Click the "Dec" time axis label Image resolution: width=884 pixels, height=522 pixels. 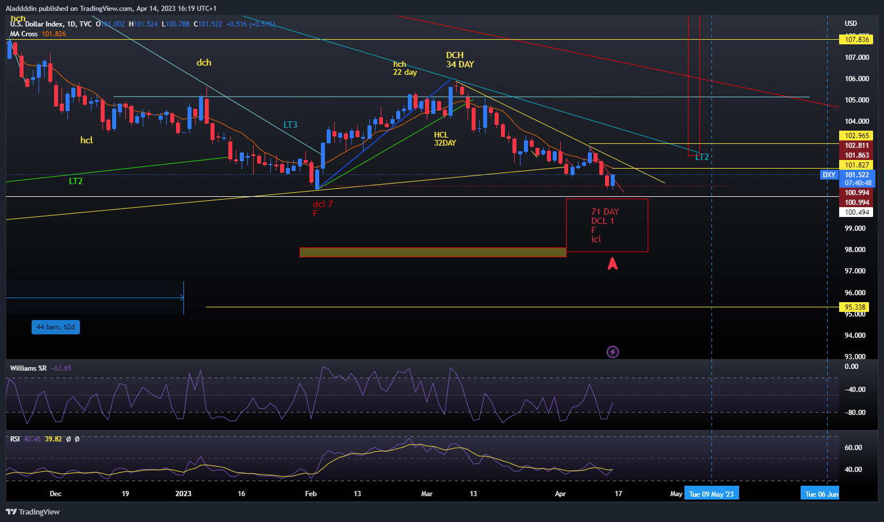(x=56, y=494)
